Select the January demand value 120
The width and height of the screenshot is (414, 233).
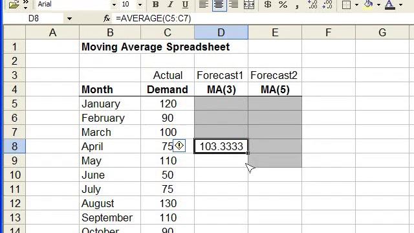(168, 104)
